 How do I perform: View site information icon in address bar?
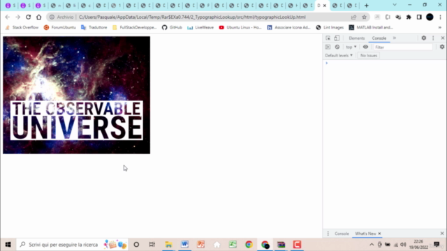52,17
